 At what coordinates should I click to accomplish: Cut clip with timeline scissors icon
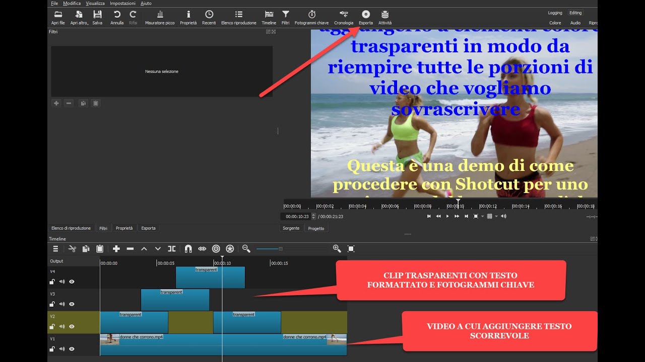[72, 248]
